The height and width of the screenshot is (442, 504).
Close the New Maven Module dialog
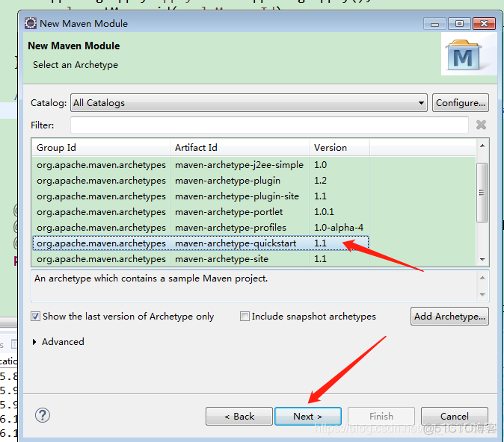484,24
